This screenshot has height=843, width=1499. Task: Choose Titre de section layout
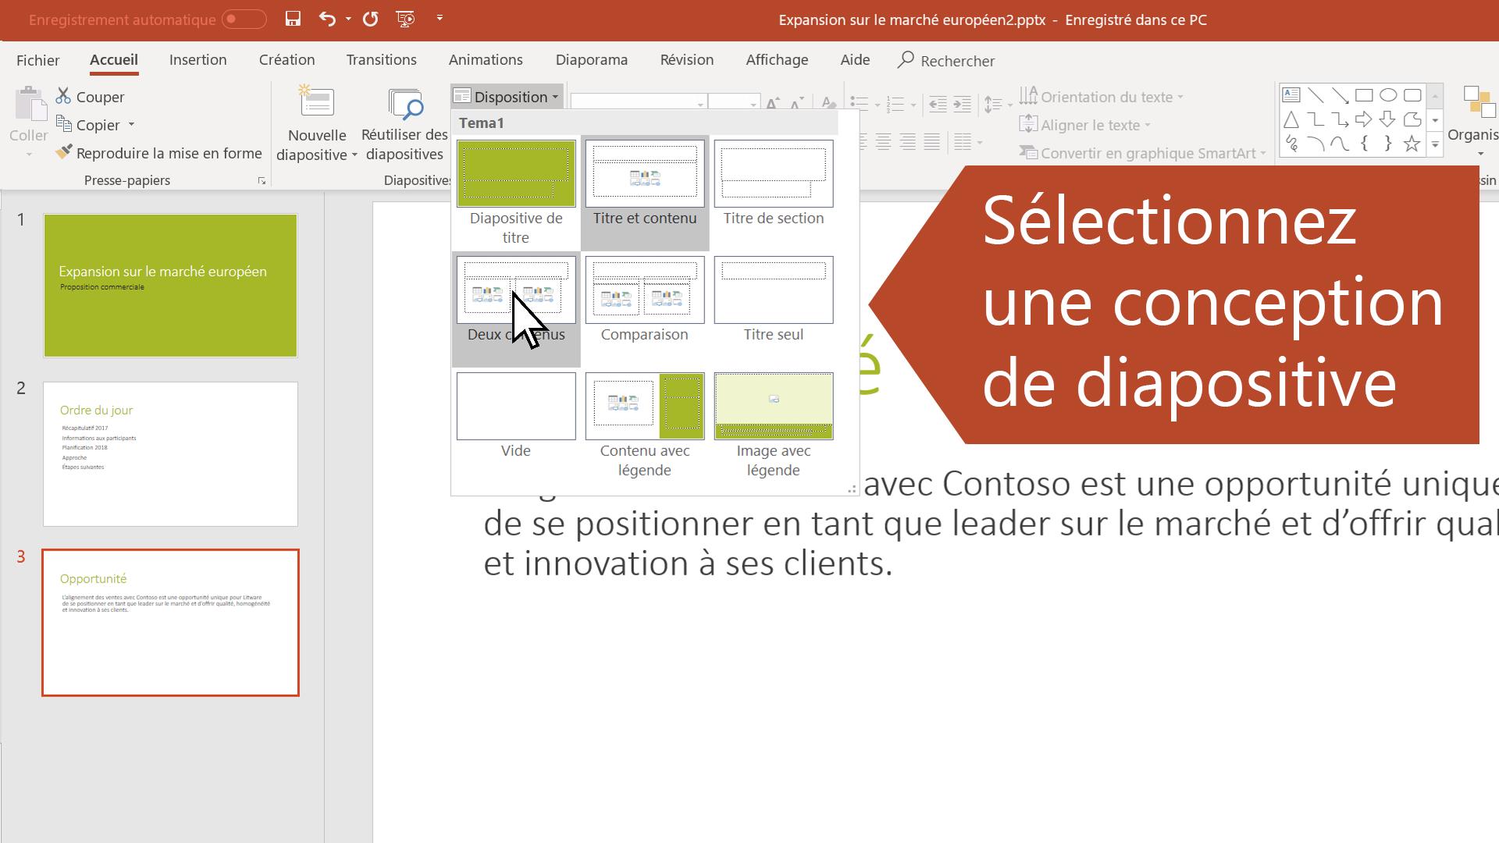pyautogui.click(x=774, y=193)
